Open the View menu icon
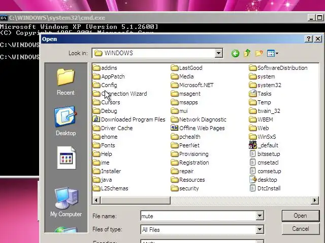This screenshot has width=325, height=243. 272,53
